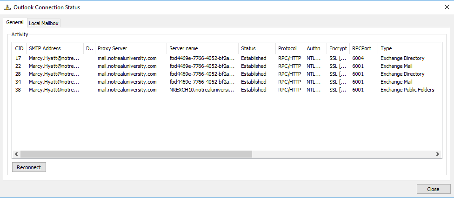Close the dialog with the Close button

[x=433, y=189]
